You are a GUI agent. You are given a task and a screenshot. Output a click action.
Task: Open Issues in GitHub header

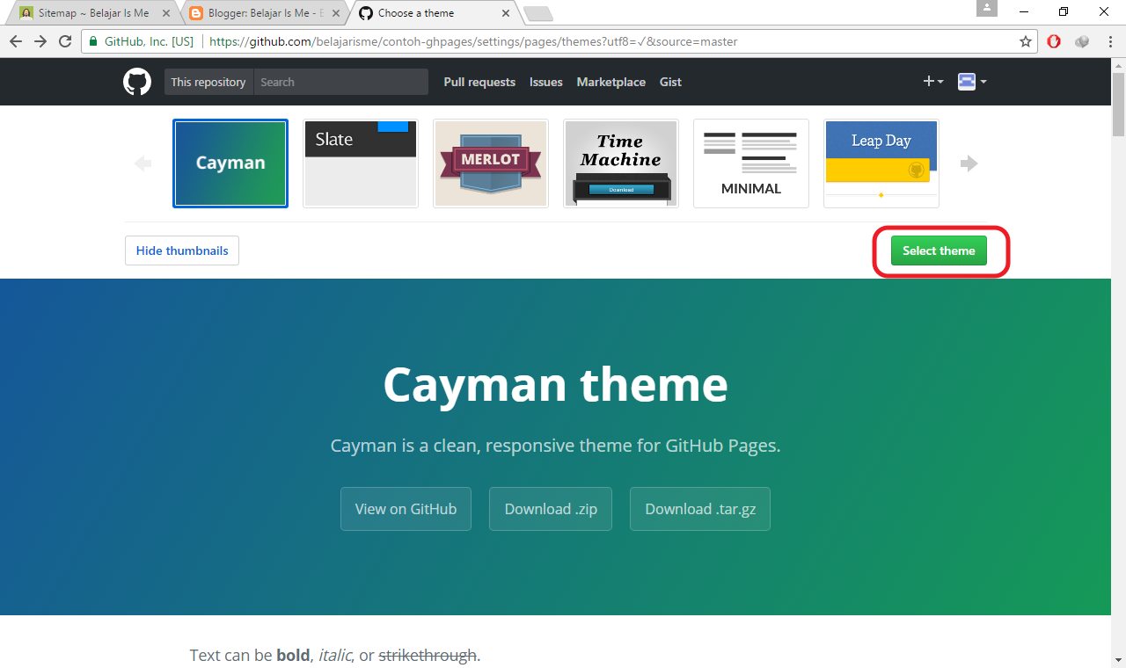(546, 82)
